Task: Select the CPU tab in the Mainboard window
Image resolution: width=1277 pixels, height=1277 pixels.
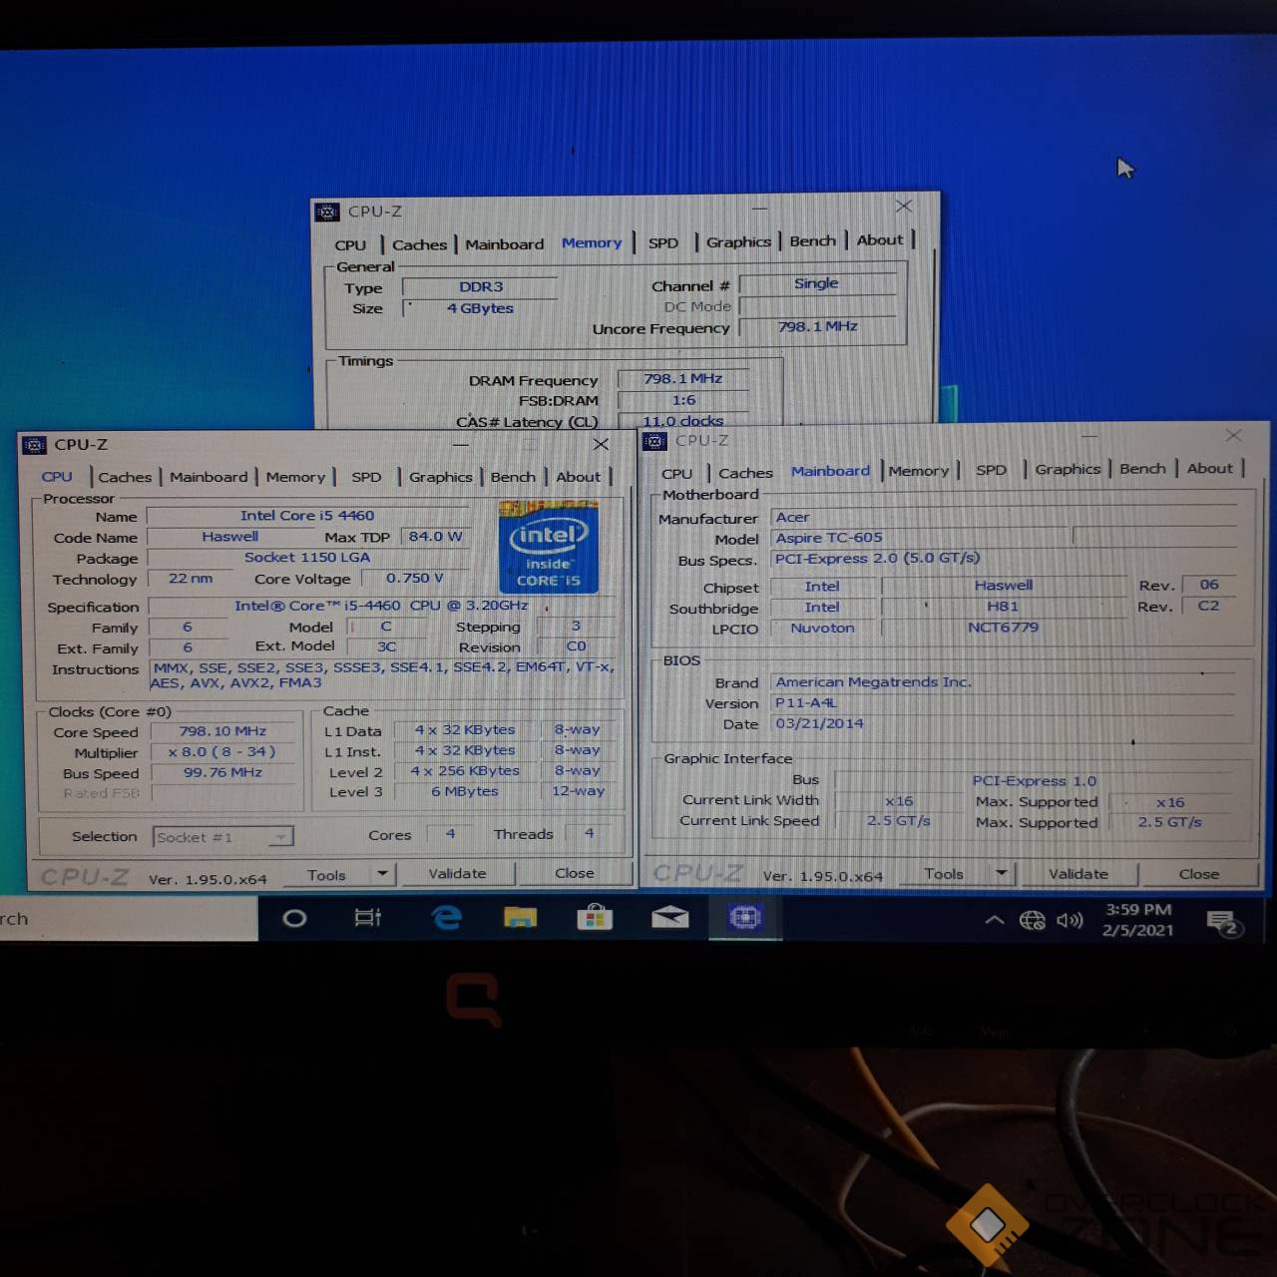Action: [x=676, y=473]
